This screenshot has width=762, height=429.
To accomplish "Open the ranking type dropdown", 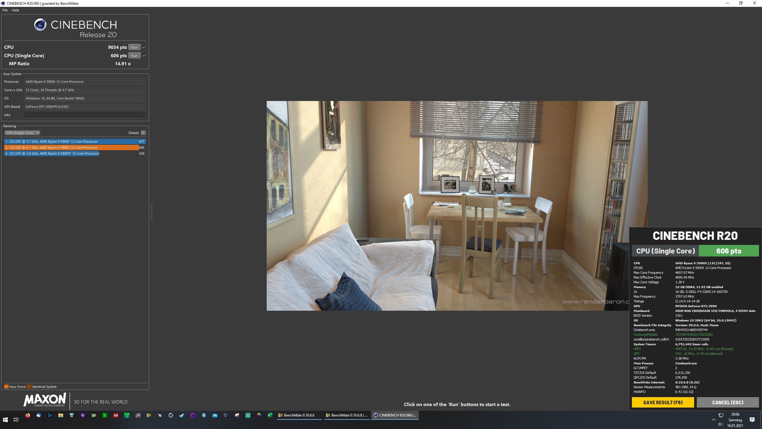I will tap(22, 133).
